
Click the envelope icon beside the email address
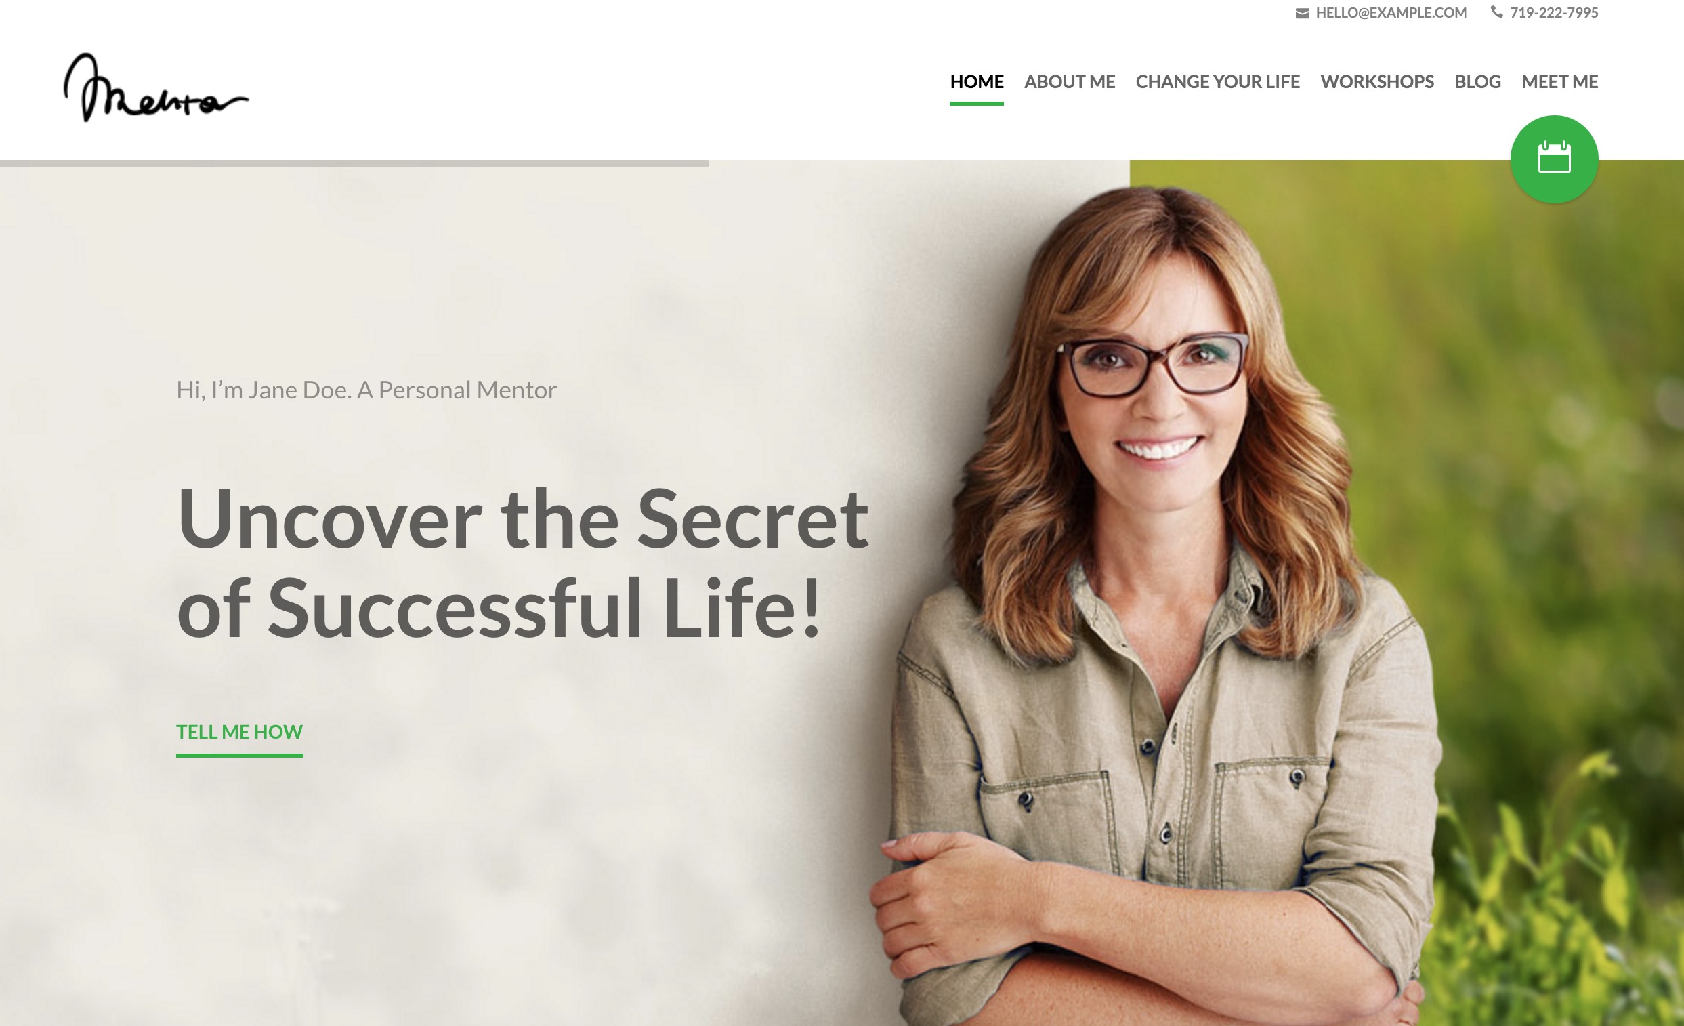(x=1302, y=13)
